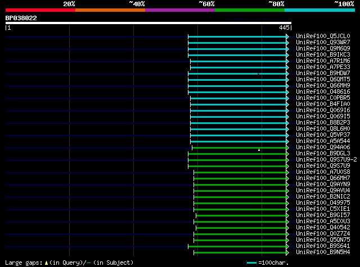Select the UniRef100_B9N5H4 label
The width and height of the screenshot is (360, 267).
(x=323, y=252)
